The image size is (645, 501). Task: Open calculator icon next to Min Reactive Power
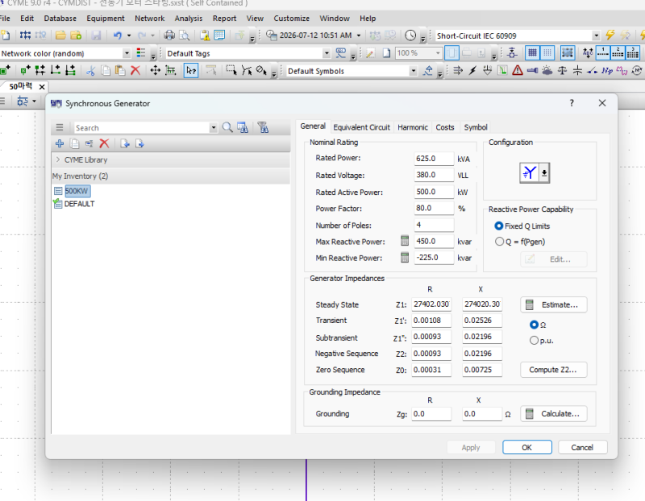coord(405,257)
